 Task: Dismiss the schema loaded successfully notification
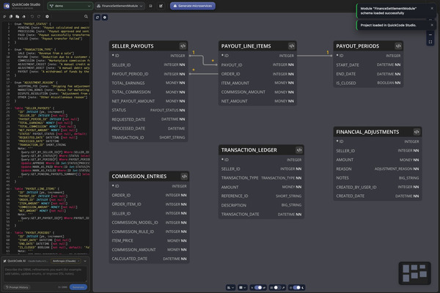pyautogui.click(x=432, y=8)
